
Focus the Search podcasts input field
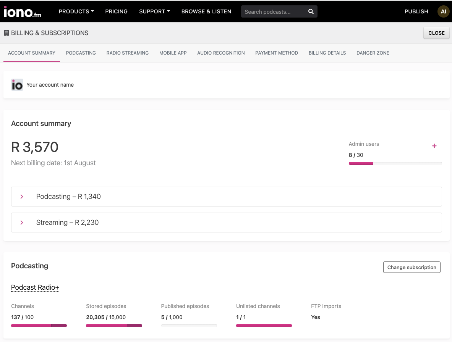274,11
